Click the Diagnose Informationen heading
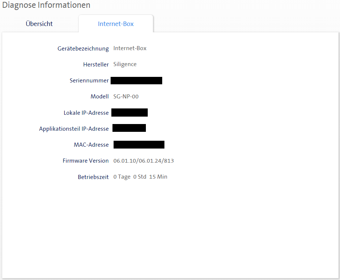The image size is (340, 280). tap(46, 5)
